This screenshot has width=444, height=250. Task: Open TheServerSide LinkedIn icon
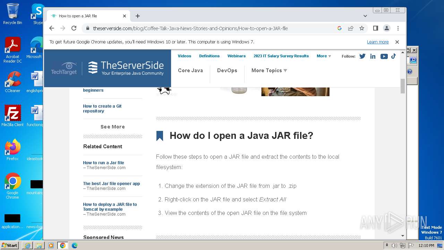point(373,56)
